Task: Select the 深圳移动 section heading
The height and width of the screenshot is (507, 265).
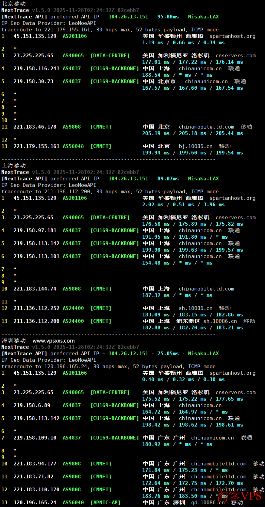Action: click(14, 341)
